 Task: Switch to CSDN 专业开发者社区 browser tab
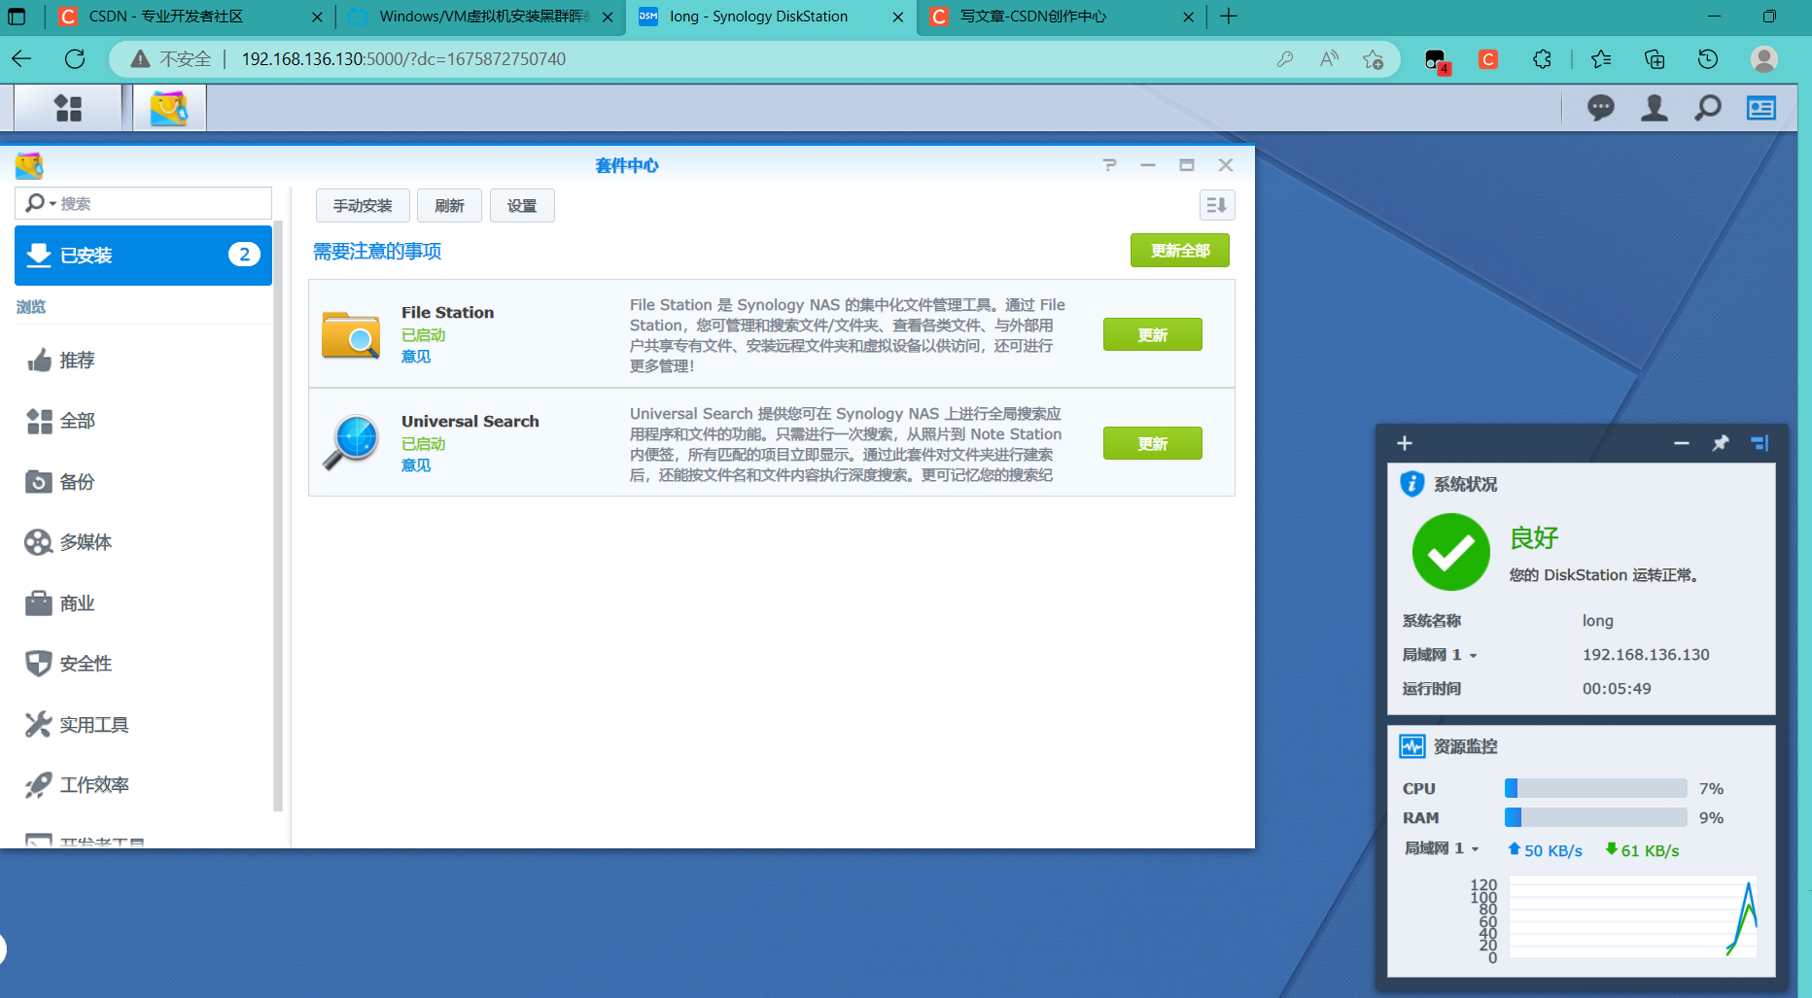pos(189,17)
